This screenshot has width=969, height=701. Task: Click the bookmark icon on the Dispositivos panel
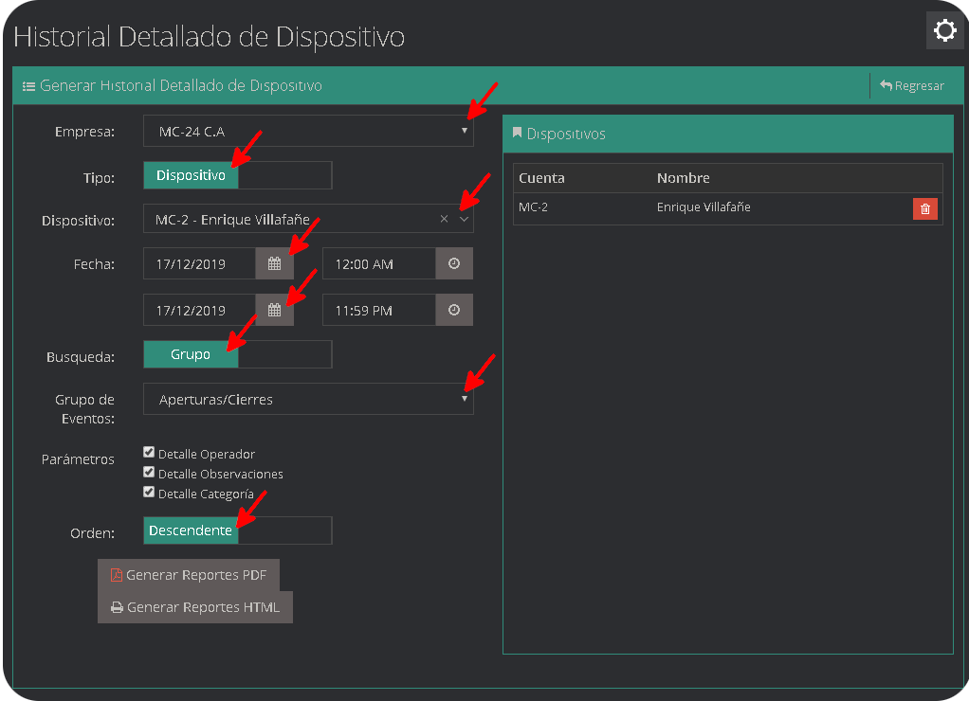point(517,133)
